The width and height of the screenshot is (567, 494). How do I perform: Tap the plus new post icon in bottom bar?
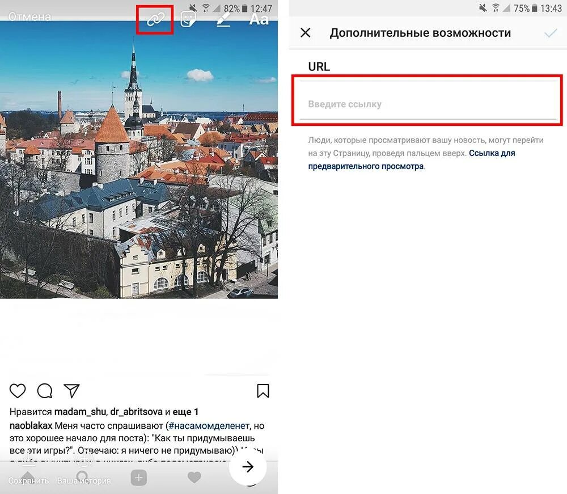(x=138, y=478)
